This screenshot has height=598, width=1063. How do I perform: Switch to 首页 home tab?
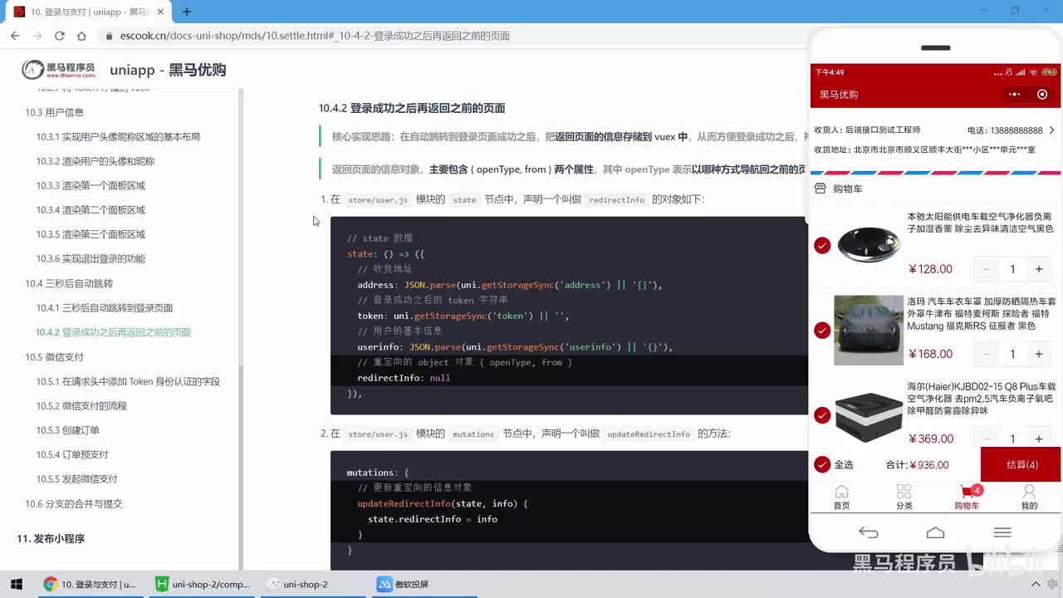pyautogui.click(x=841, y=497)
